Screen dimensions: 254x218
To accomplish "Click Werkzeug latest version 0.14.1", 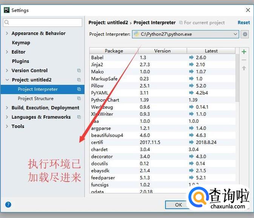I will tap(202, 107).
